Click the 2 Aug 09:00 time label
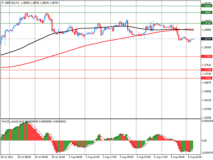The width and height of the screenshot is (213, 160). point(76,157)
